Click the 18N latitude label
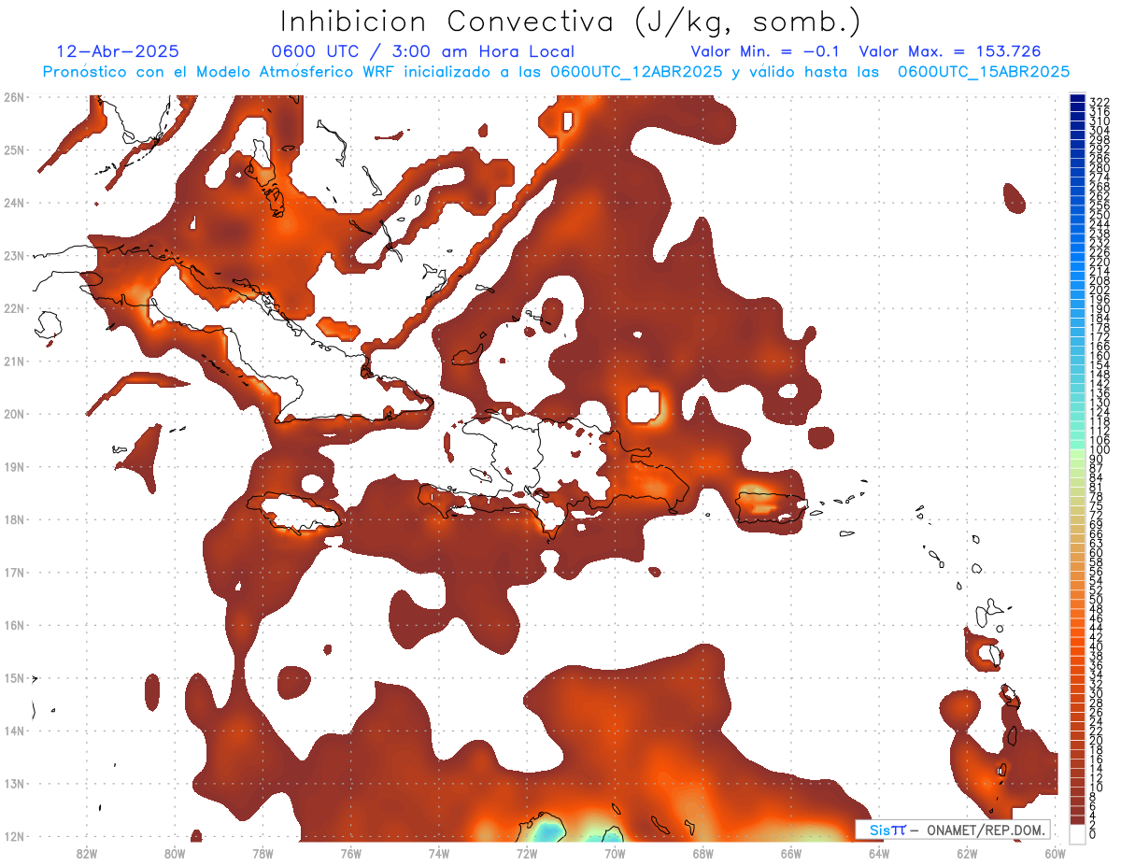Viewport: 1121px width, 866px height. pyautogui.click(x=15, y=519)
